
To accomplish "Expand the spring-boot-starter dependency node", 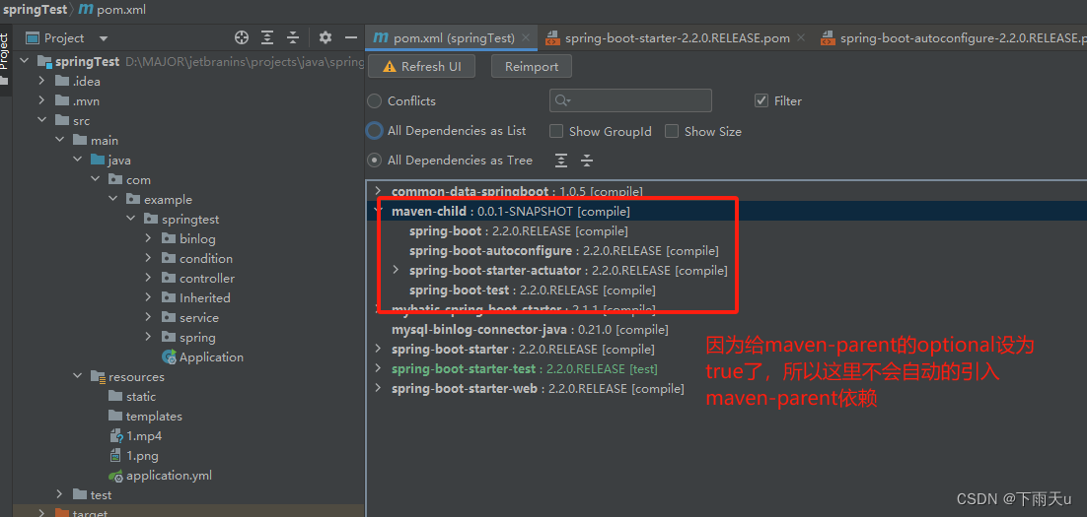I will tap(378, 349).
